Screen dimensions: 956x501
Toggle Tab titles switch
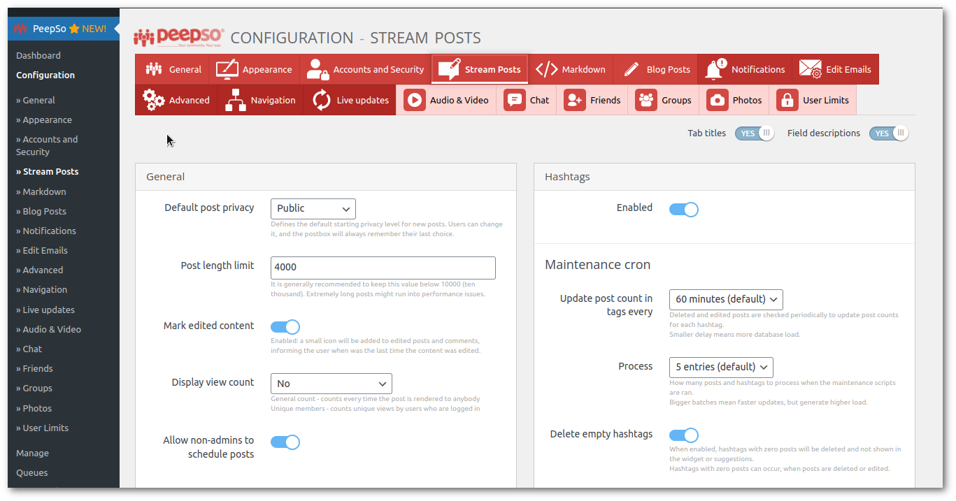[x=755, y=133]
